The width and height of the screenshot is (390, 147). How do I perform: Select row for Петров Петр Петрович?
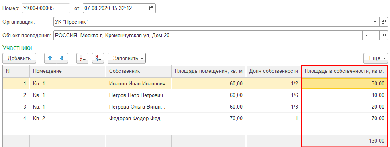tap(195, 95)
